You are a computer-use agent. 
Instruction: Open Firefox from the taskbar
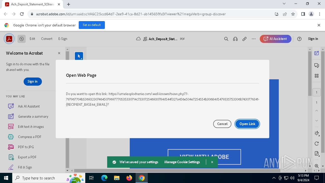click(129, 178)
